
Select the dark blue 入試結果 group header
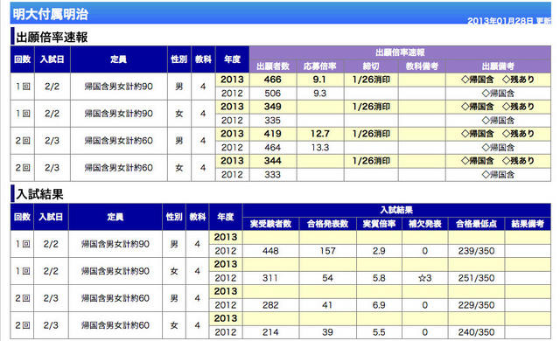(x=396, y=210)
